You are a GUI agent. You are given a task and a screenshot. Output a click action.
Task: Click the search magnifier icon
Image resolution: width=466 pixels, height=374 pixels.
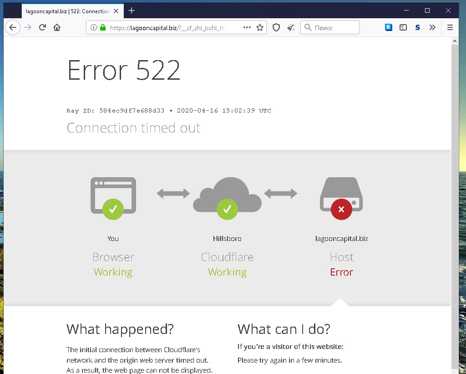(x=308, y=28)
